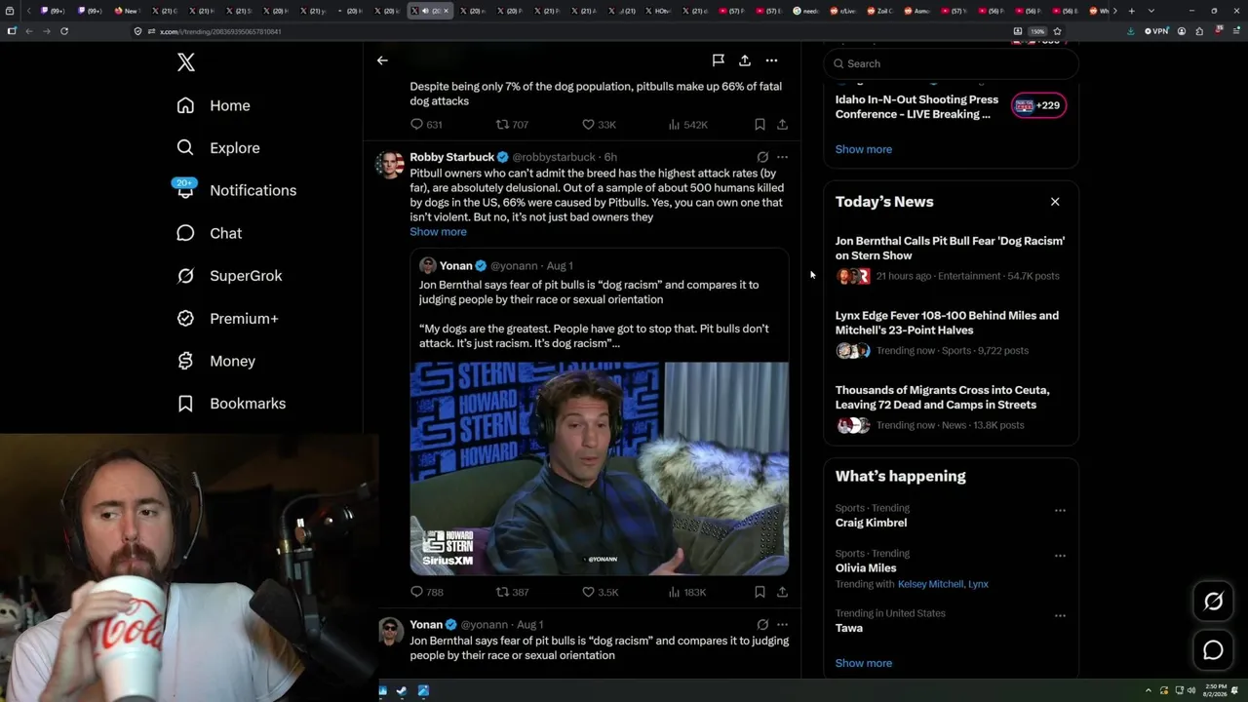Expand Robby Starbuck's post with Show more

click(x=438, y=232)
